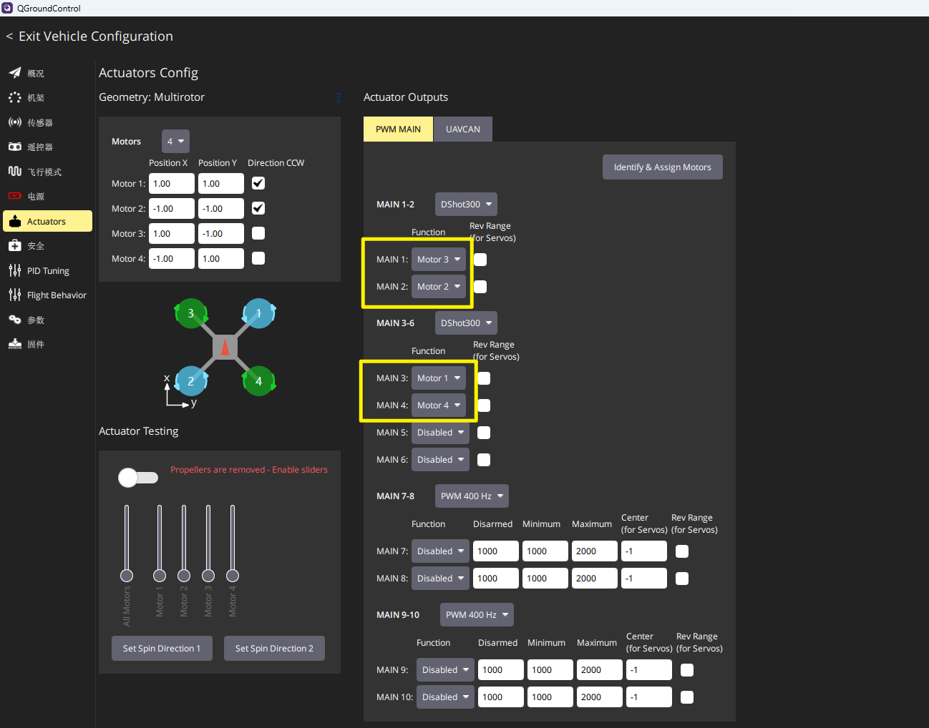Click blue motor 1 in the diagram
The width and height of the screenshot is (929, 728).
[x=259, y=313]
